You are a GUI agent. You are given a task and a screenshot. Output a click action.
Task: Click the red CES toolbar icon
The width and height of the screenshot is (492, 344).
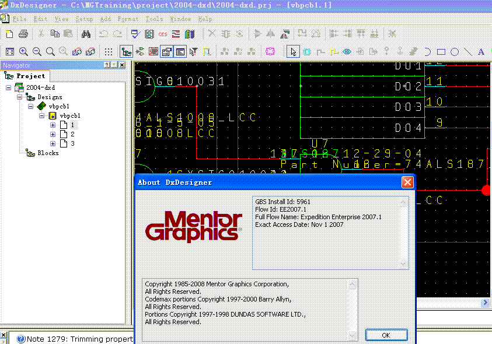163,34
